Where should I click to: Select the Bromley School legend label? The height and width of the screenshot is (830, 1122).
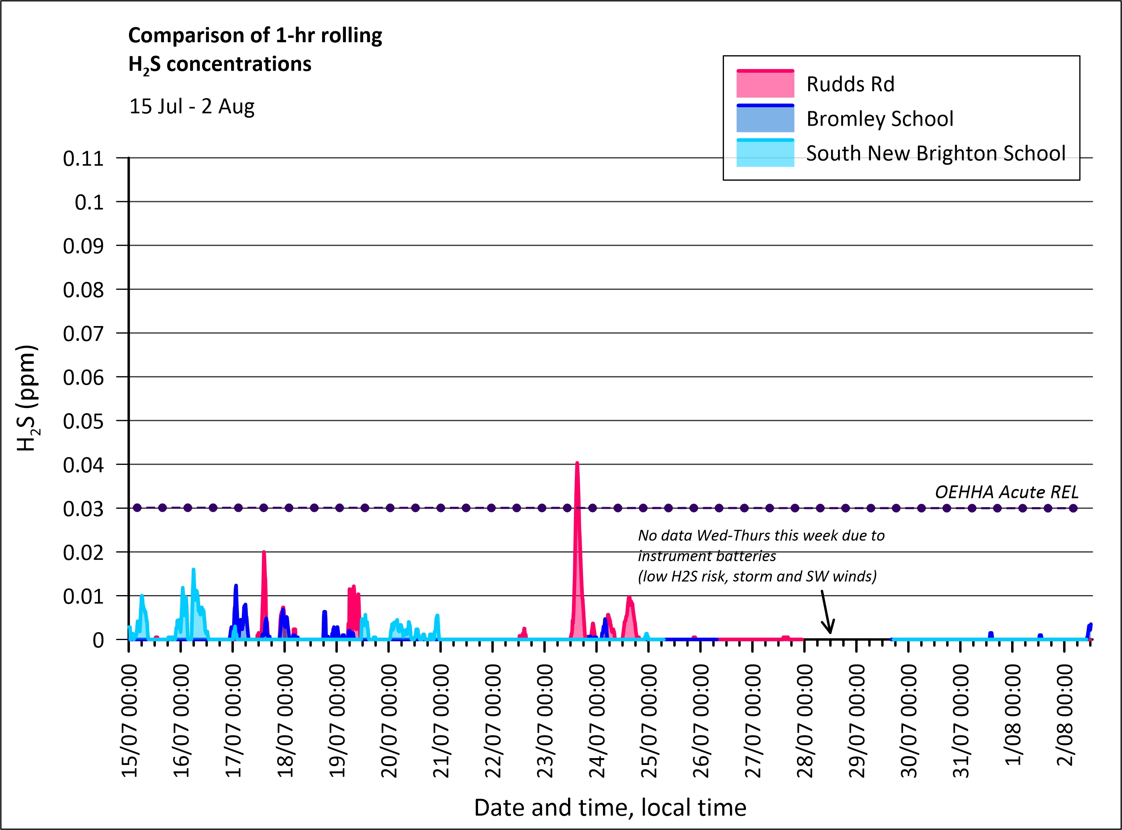click(879, 118)
